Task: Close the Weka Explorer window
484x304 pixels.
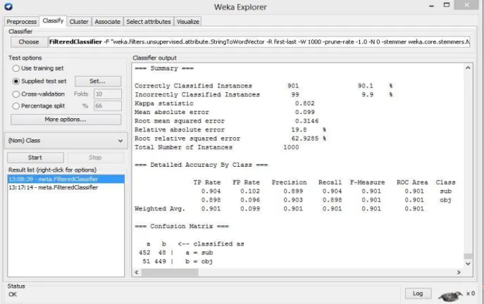Action: [466, 5]
